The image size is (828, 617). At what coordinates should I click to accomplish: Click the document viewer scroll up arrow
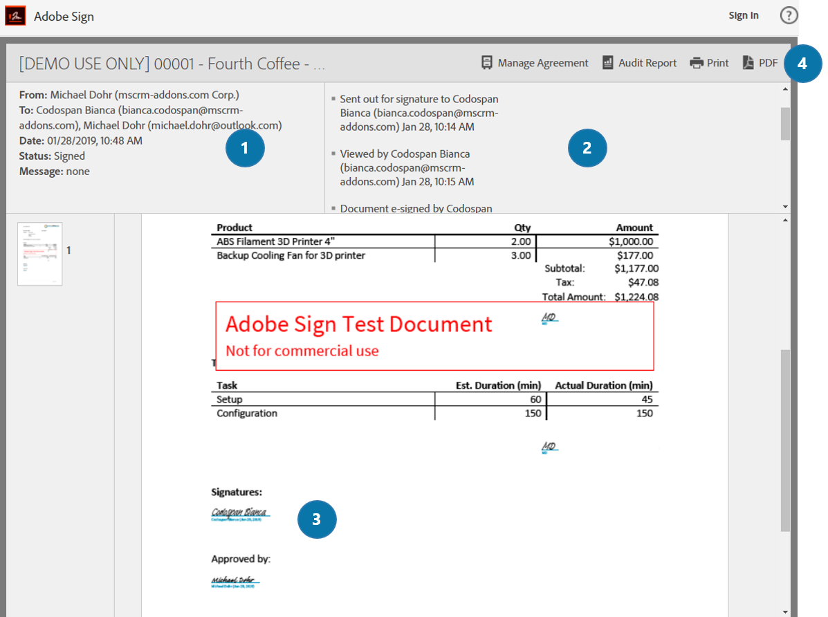(785, 220)
